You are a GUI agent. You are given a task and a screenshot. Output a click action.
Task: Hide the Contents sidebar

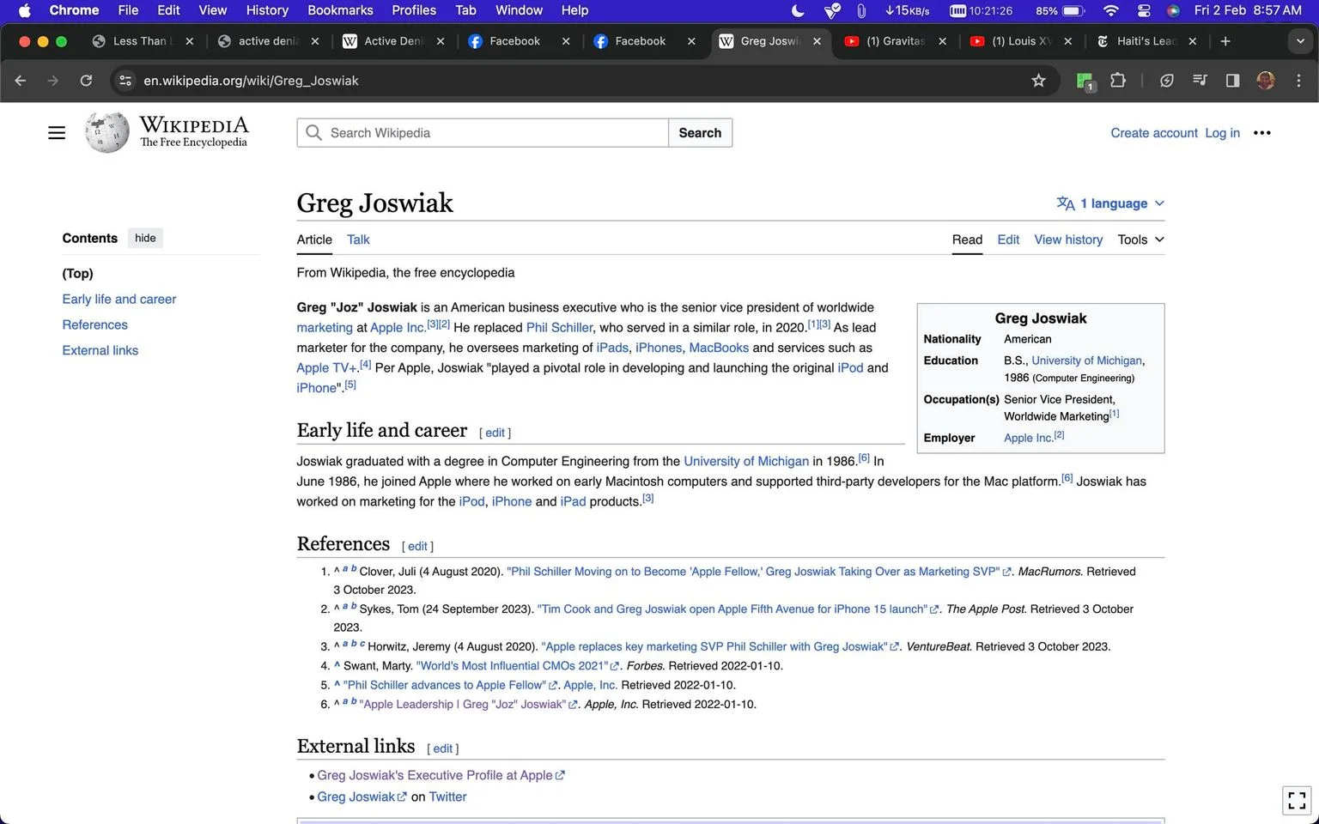point(145,238)
